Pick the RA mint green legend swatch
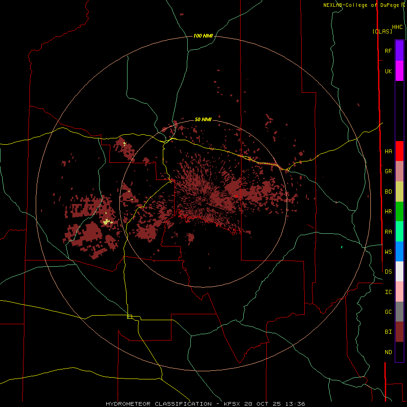The width and height of the screenshot is (407, 407). click(399, 232)
